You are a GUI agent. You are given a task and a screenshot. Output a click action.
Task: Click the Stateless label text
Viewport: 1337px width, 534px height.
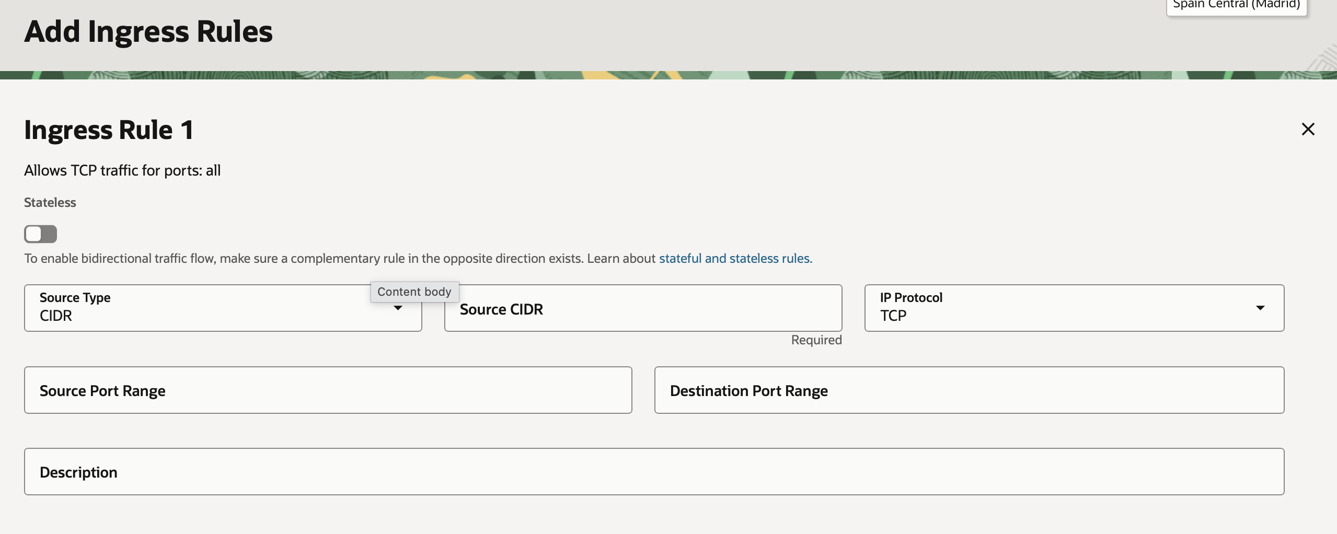coord(50,203)
